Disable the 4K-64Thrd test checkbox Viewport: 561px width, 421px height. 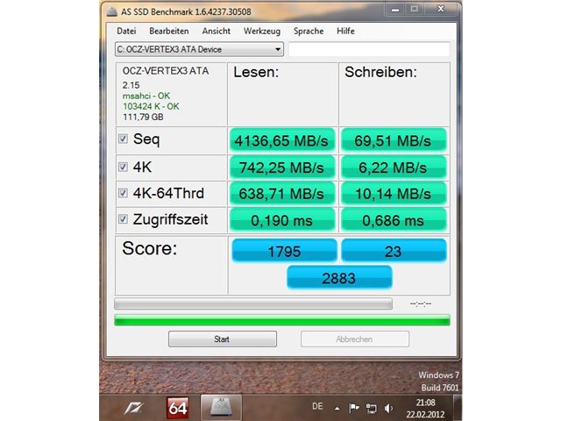tap(123, 192)
